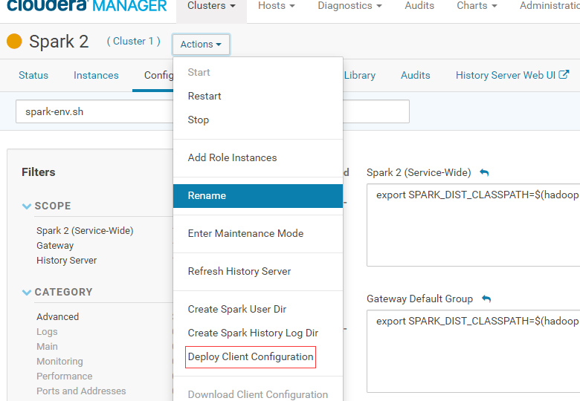The height and width of the screenshot is (401, 580).
Task: Revert Gateway Default Group value with the undo arrow
Action: pyautogui.click(x=486, y=299)
